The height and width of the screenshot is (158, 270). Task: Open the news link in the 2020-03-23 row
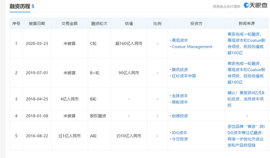pyautogui.click(x=246, y=43)
